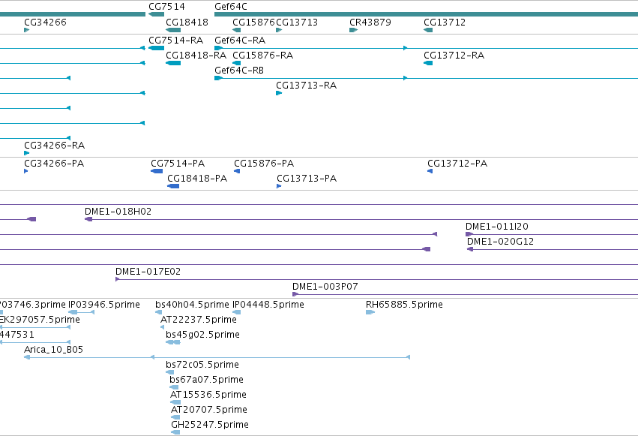Click the CG7514 gene arrow glyph
The image size is (638, 436).
pos(156,15)
